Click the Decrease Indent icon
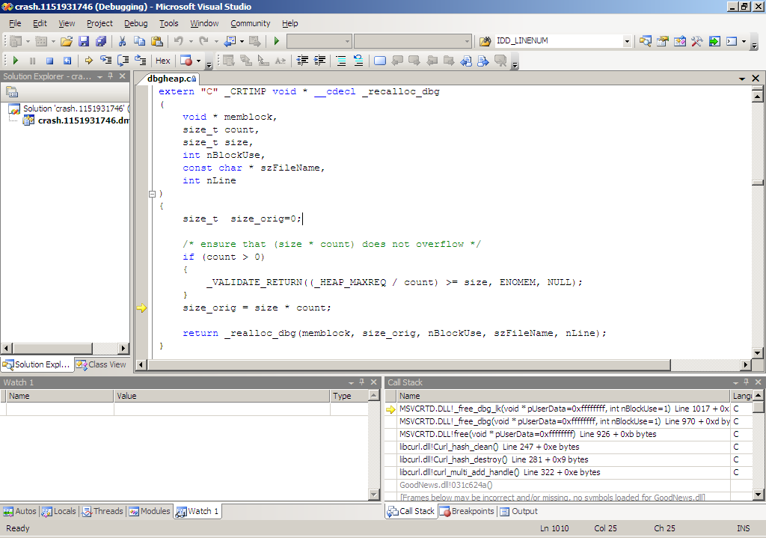 point(302,61)
